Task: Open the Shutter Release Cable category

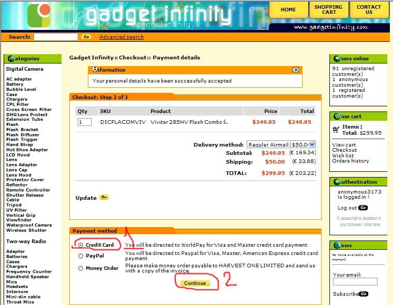Action: coord(25,197)
